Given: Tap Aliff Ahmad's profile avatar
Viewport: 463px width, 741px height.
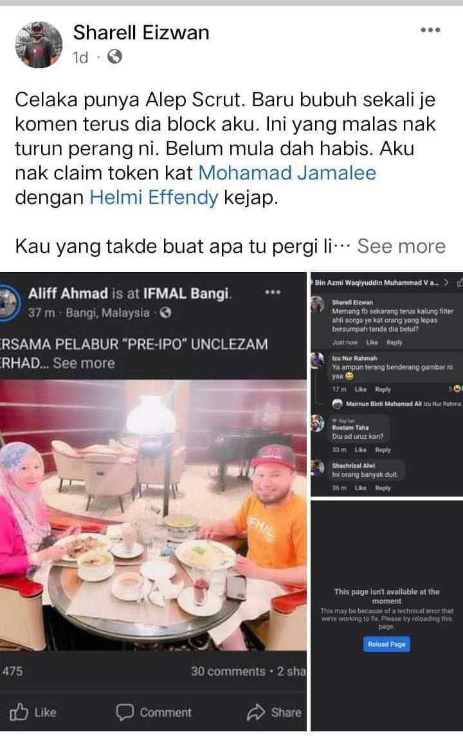Looking at the screenshot, I should click(x=8, y=302).
